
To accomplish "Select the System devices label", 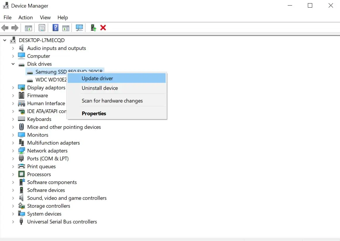I will 44,214.
